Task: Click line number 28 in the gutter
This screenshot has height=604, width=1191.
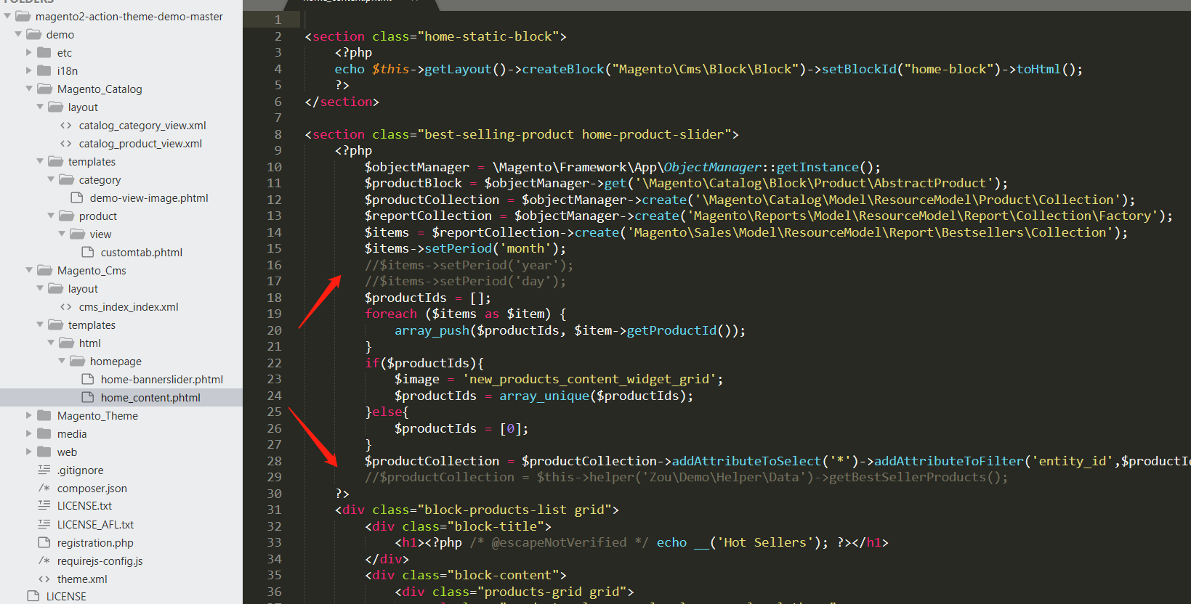Action: pyautogui.click(x=274, y=461)
